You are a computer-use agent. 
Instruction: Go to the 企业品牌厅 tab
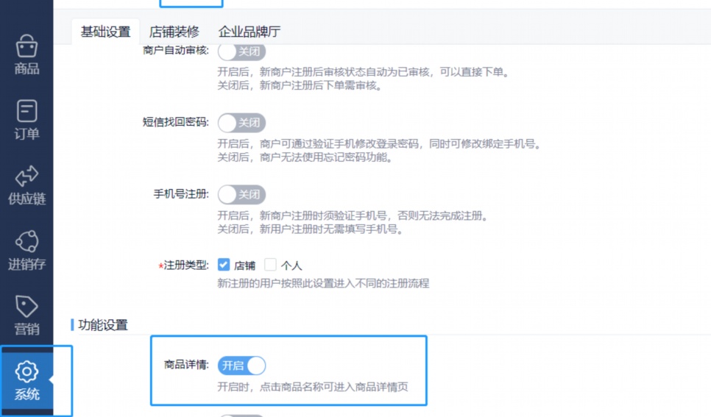pos(249,32)
